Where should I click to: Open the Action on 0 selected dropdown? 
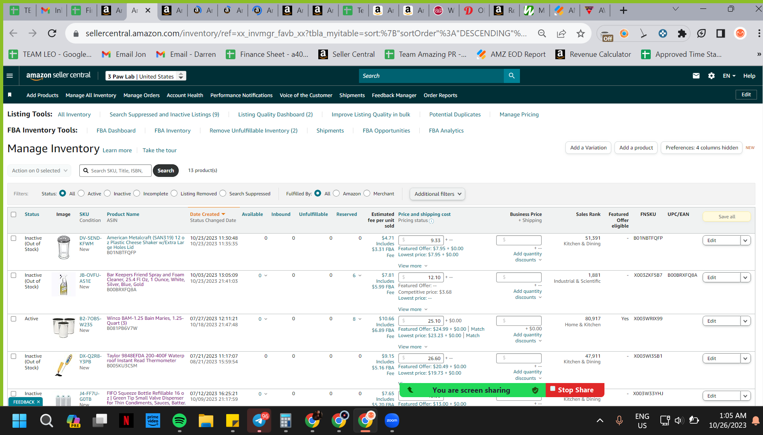tap(39, 170)
